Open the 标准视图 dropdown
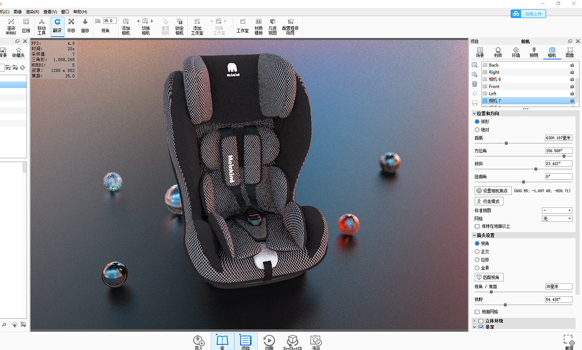 point(557,211)
